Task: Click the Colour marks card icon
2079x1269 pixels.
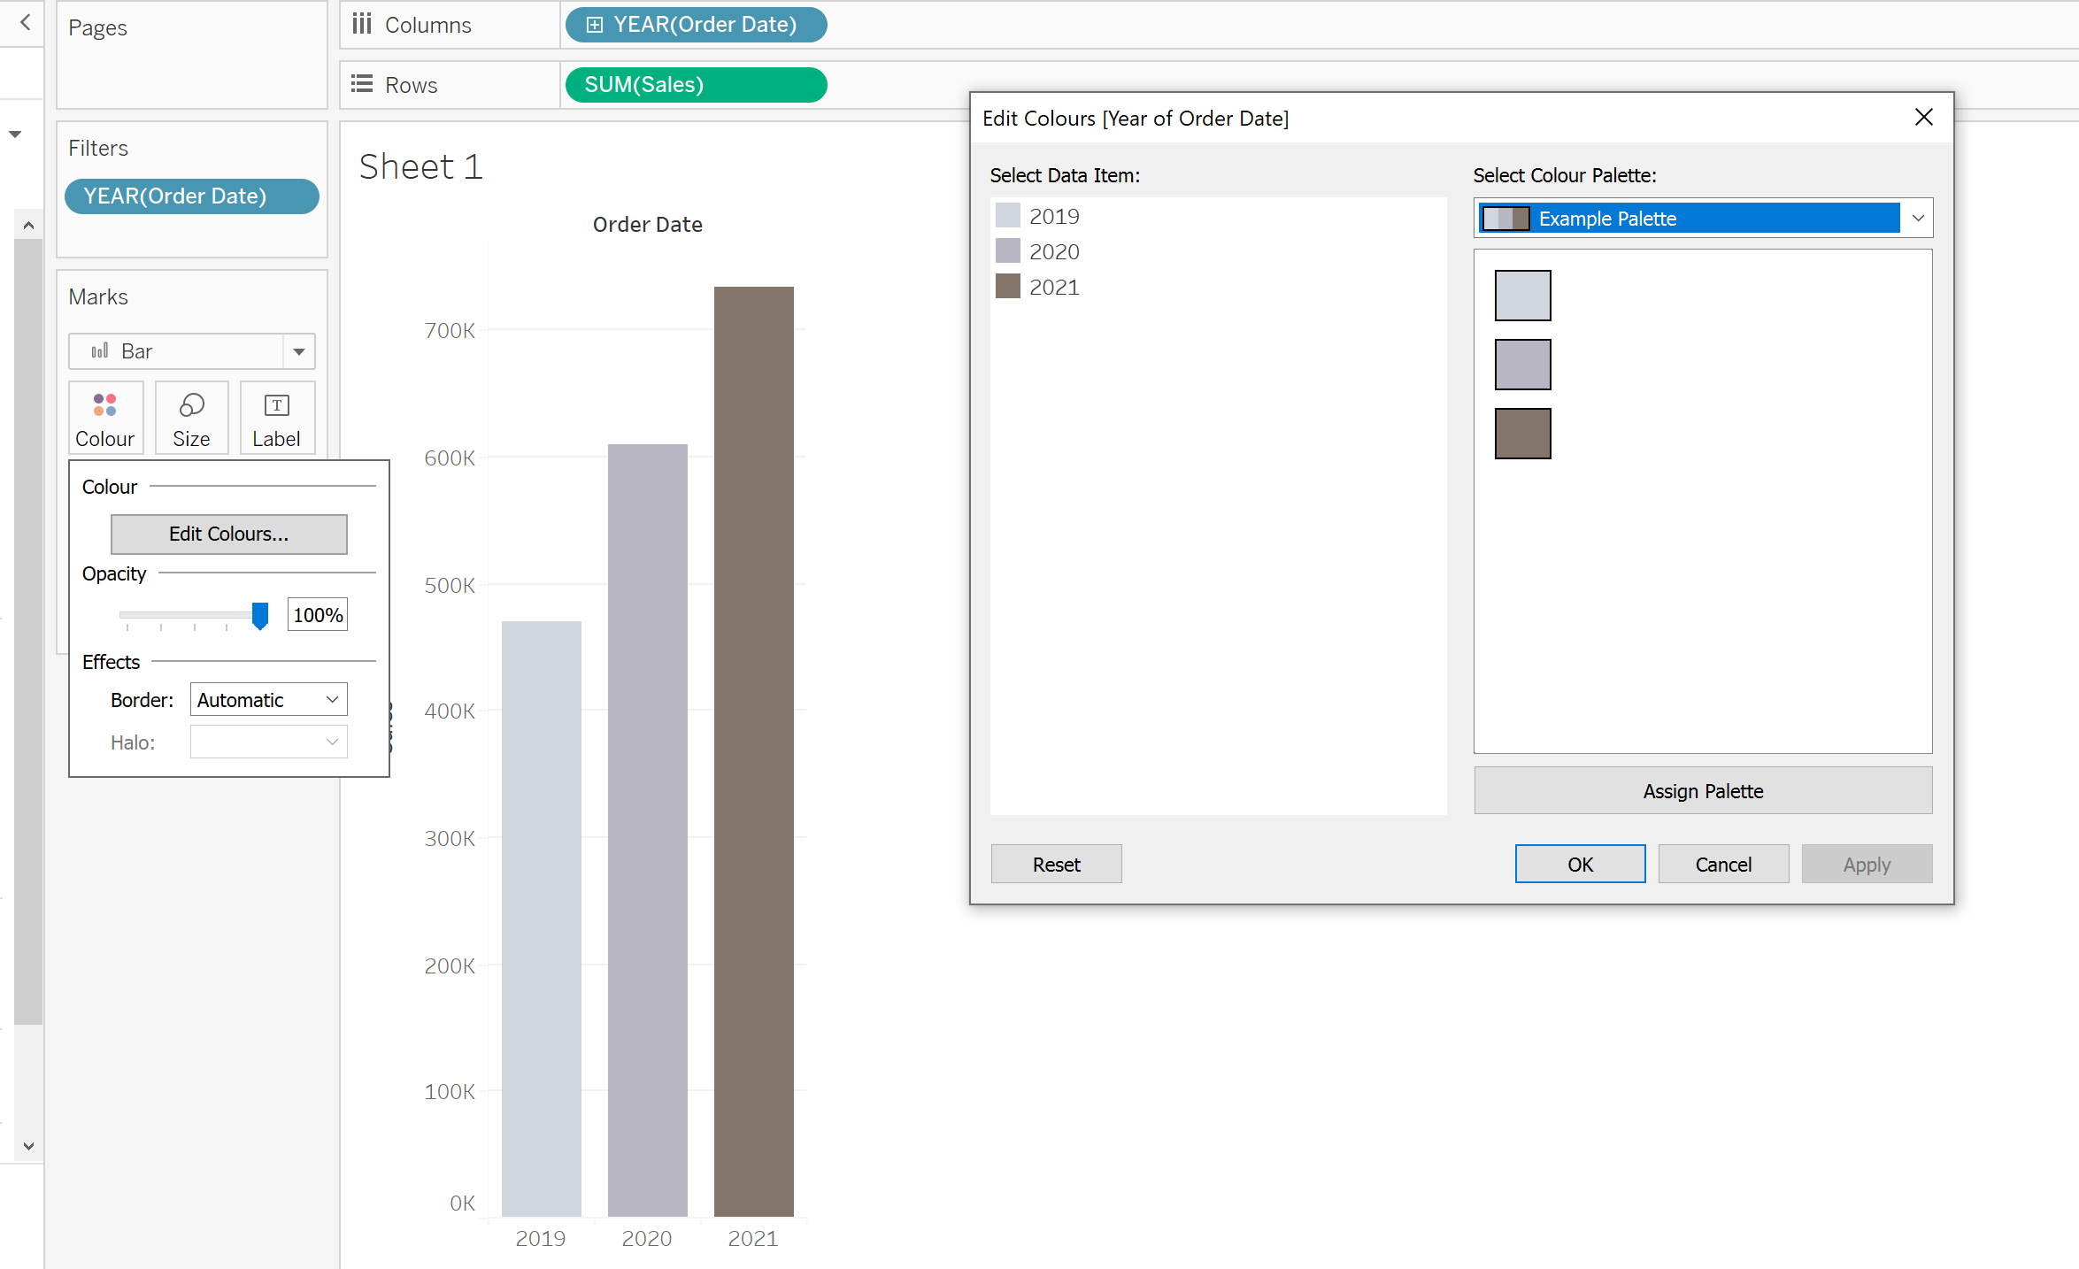Action: [x=105, y=405]
